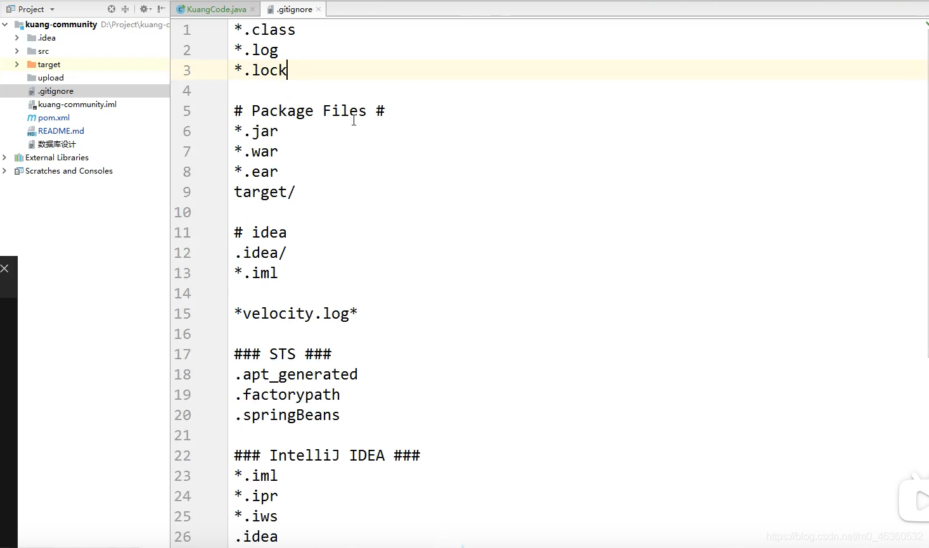This screenshot has height=548, width=929.
Task: Open the Project view dropdown
Action: 52,10
